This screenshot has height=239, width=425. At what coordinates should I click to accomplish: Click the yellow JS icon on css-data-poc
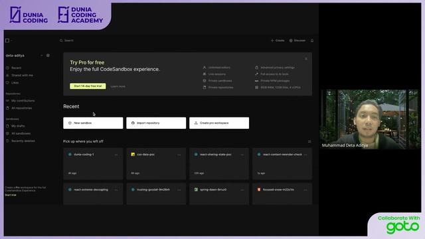point(133,154)
